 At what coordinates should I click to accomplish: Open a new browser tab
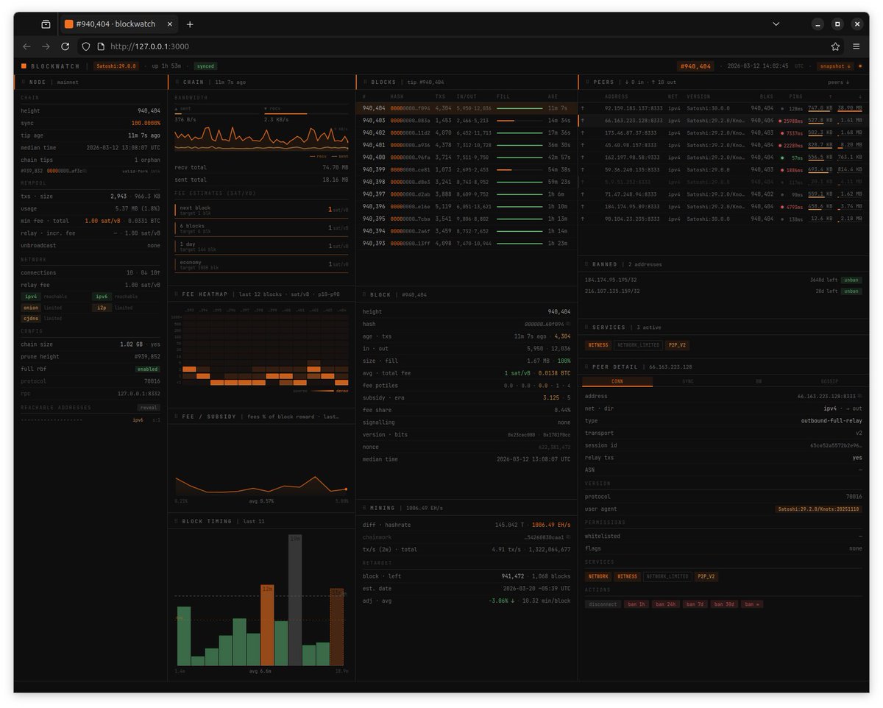click(190, 24)
